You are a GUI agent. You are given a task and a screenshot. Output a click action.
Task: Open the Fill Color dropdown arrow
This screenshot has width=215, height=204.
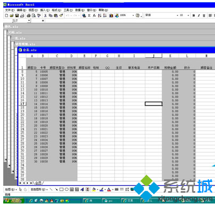[x=97, y=190]
